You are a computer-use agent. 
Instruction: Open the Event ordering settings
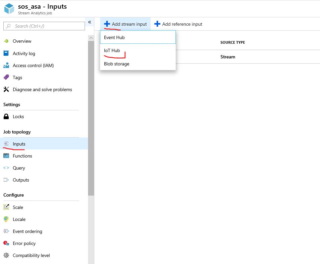pyautogui.click(x=27, y=231)
